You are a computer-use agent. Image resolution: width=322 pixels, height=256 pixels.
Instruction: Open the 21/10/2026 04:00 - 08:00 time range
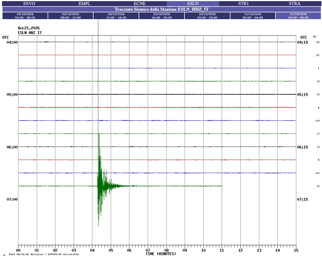(x=298, y=16)
